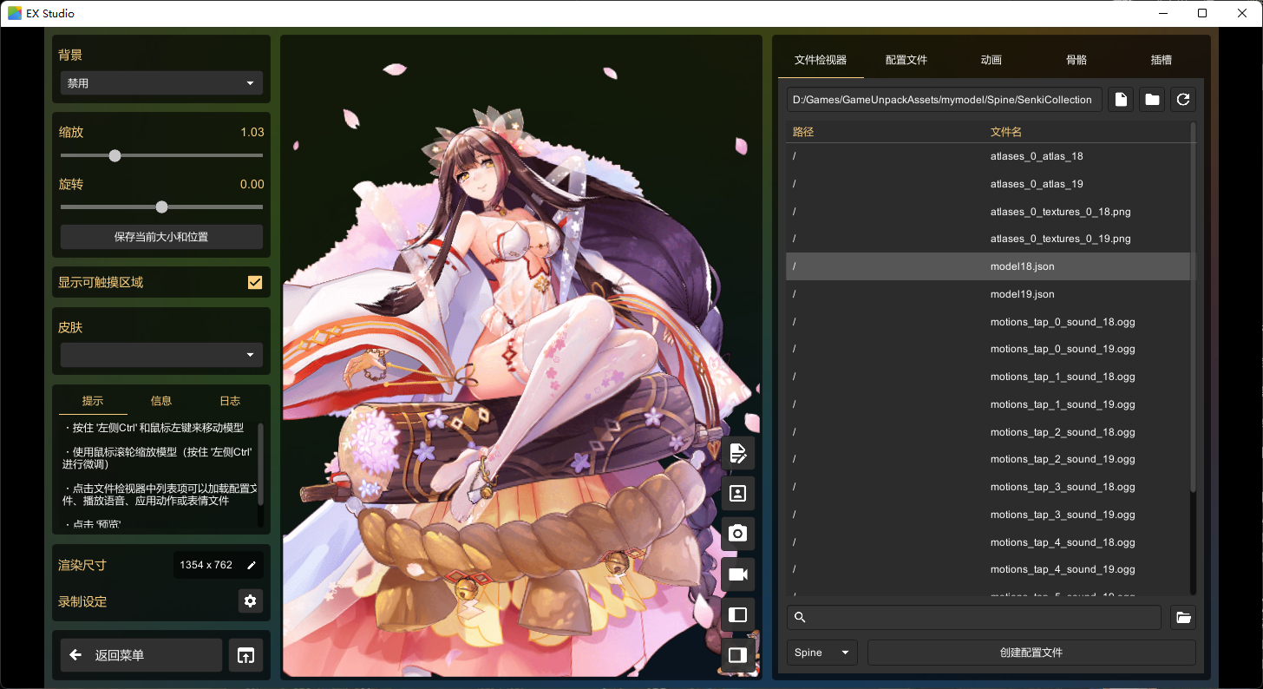Image resolution: width=1263 pixels, height=689 pixels.
Task: Open folder icon next to path field
Action: click(1152, 100)
